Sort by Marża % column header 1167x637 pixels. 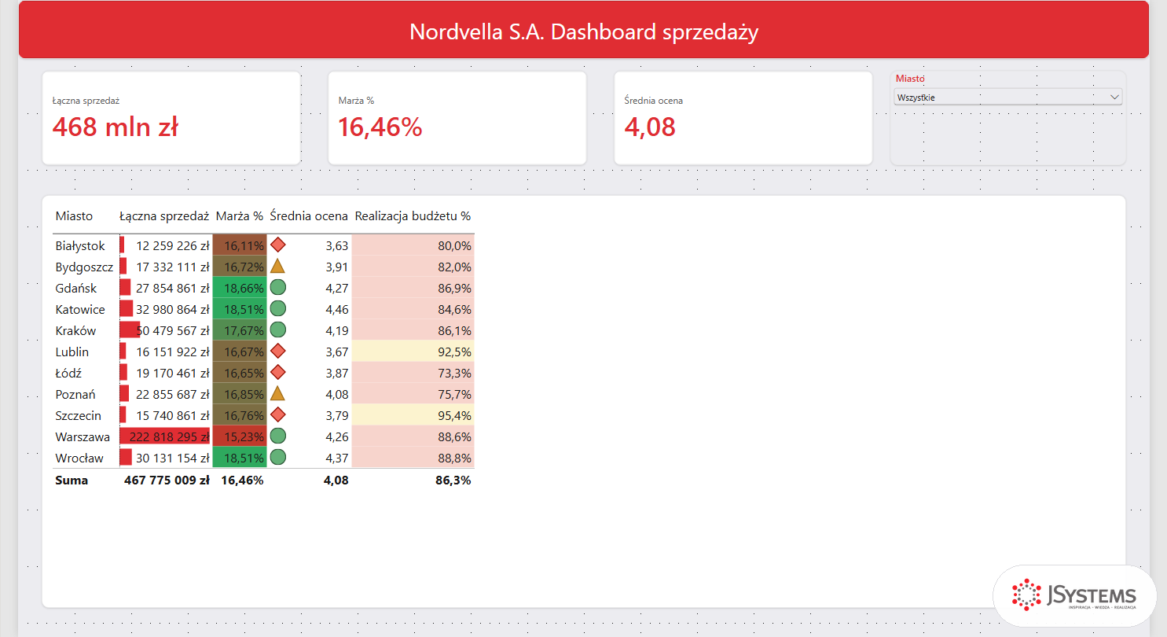pyautogui.click(x=240, y=216)
